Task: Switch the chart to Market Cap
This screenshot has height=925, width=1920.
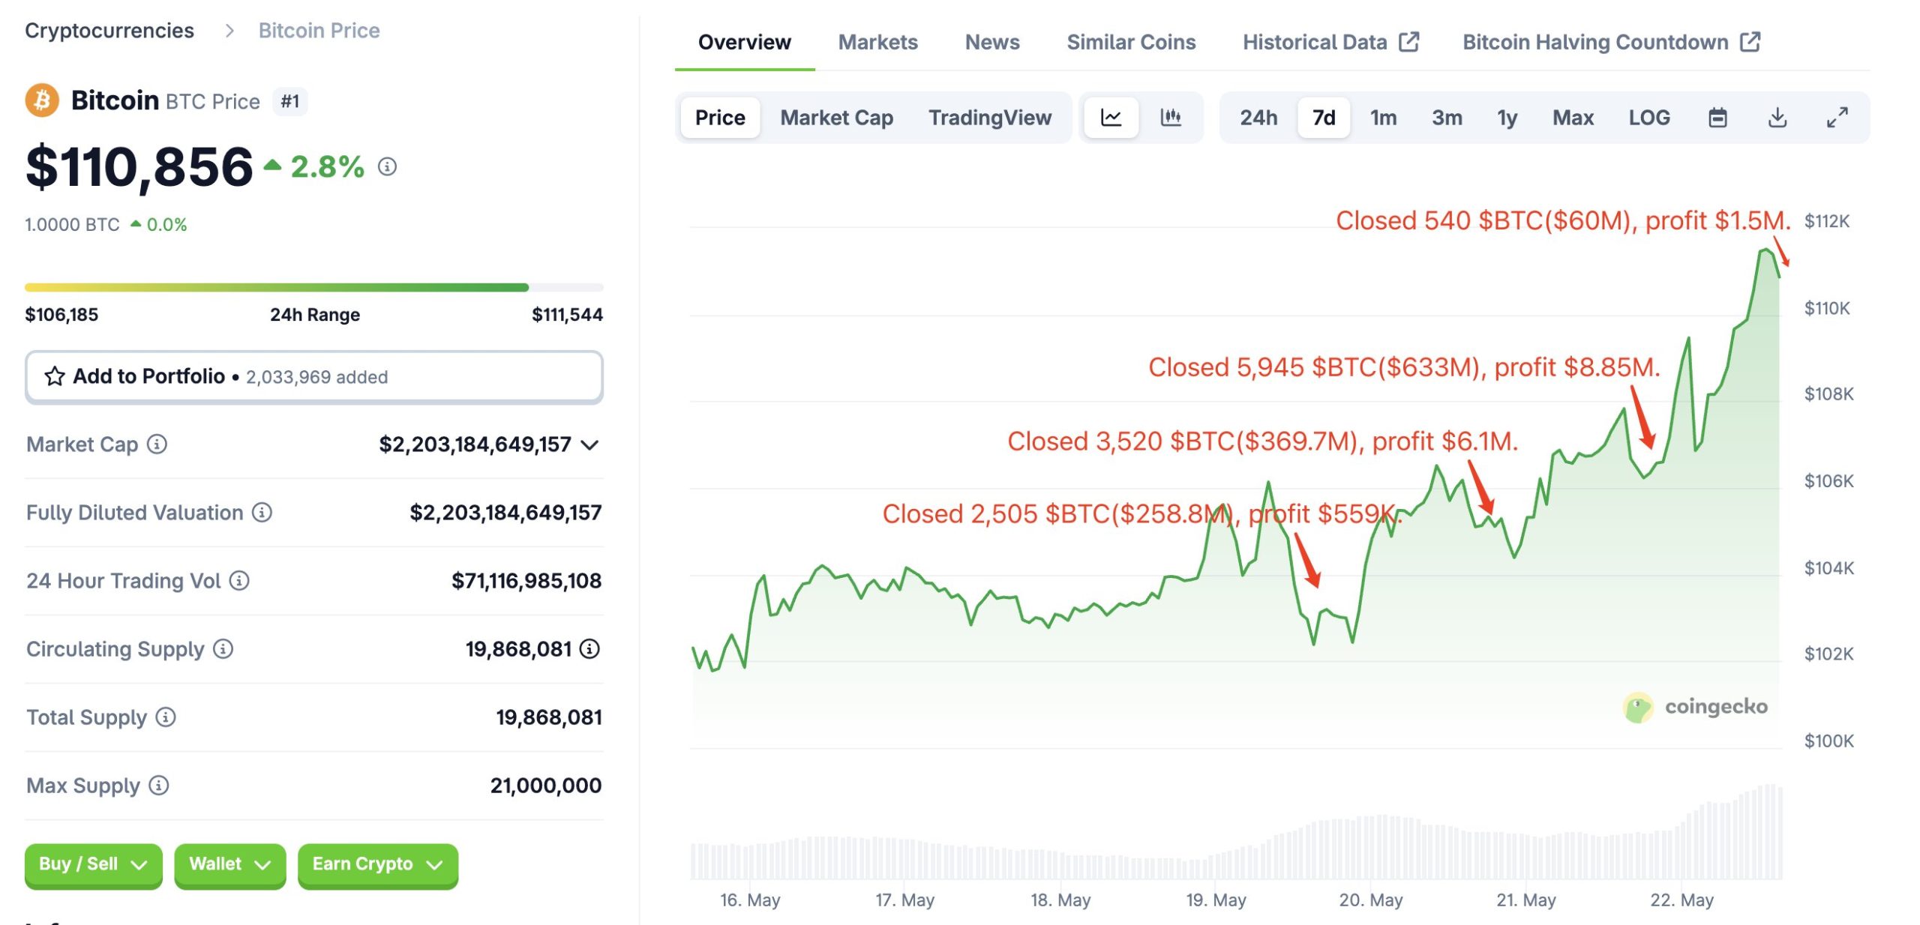Action: coord(836,118)
